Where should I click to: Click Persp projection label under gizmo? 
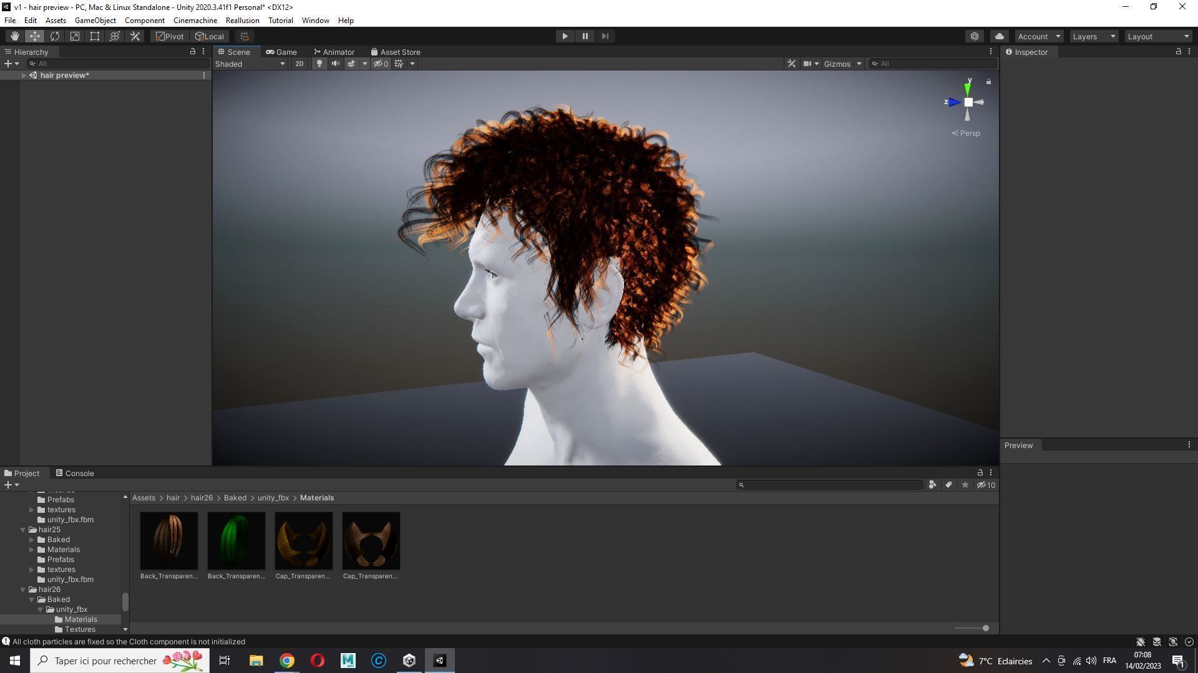(x=966, y=133)
